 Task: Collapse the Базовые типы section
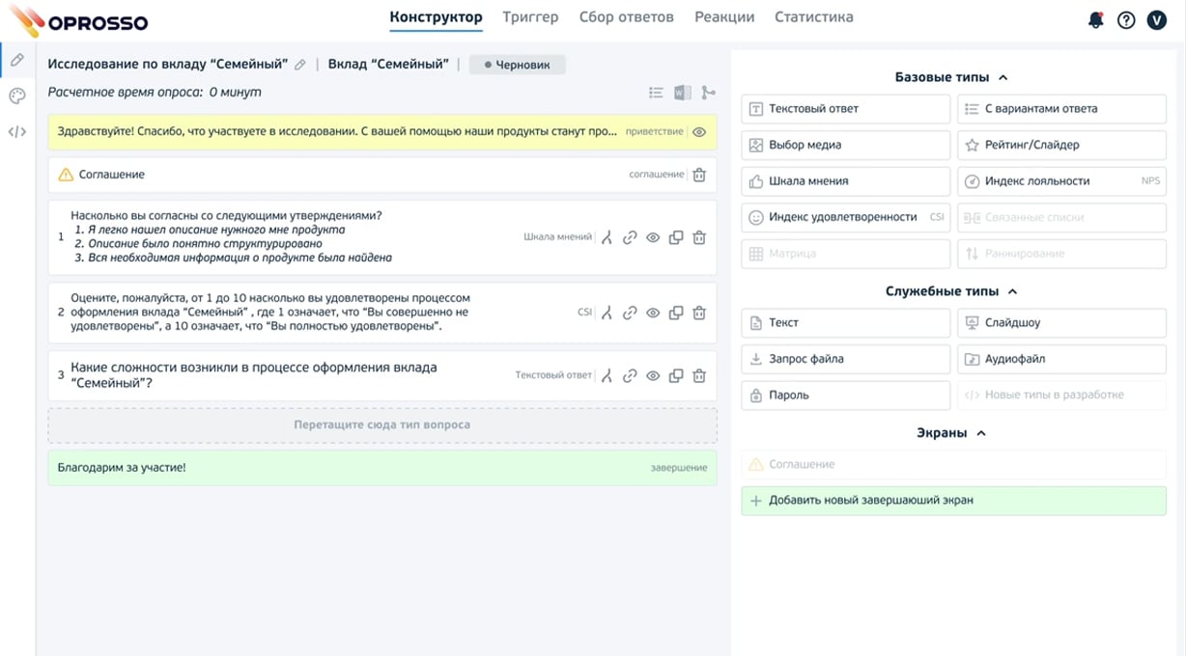point(1002,77)
